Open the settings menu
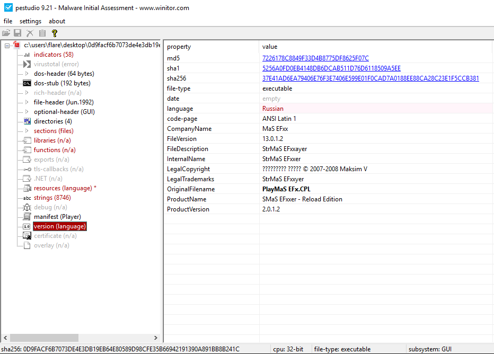The image size is (494, 354). pos(30,21)
